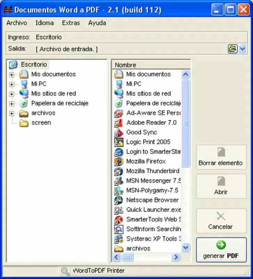Click the output folder browse icon

[x=232, y=49]
